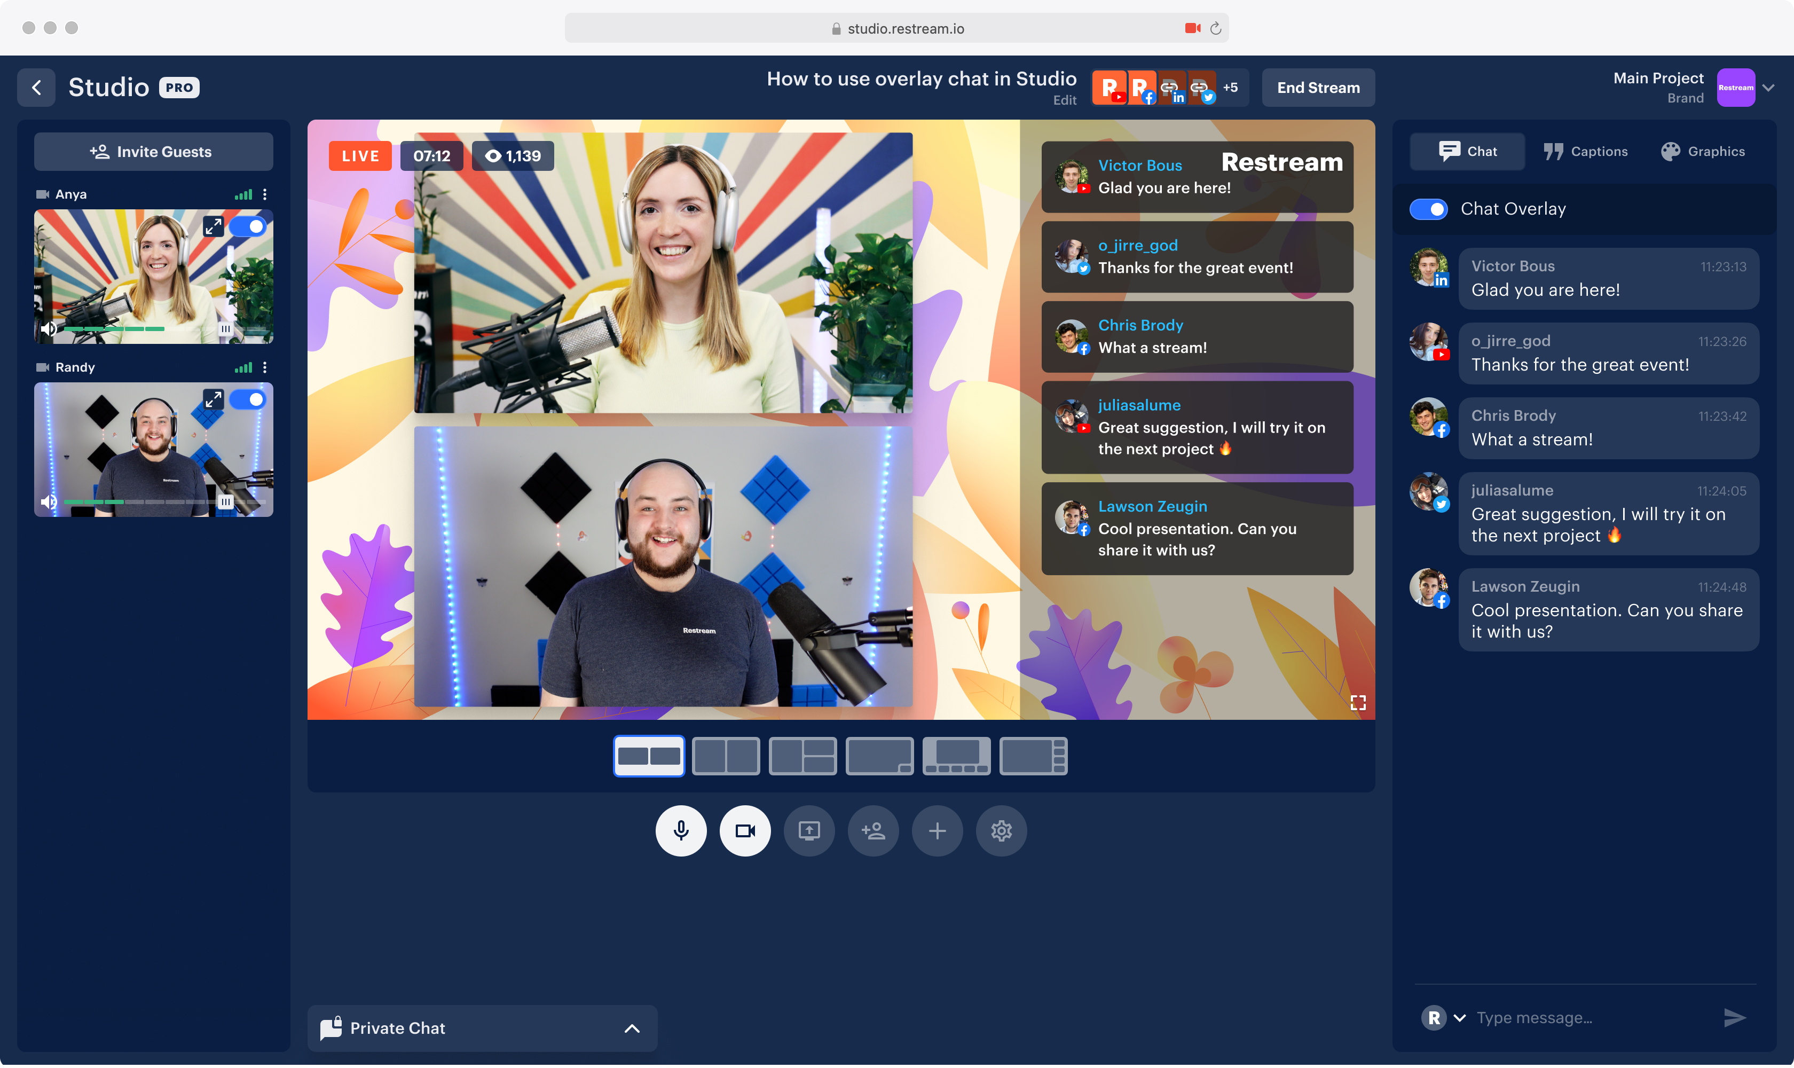Click the End Stream button
The height and width of the screenshot is (1068, 1794).
1318,87
